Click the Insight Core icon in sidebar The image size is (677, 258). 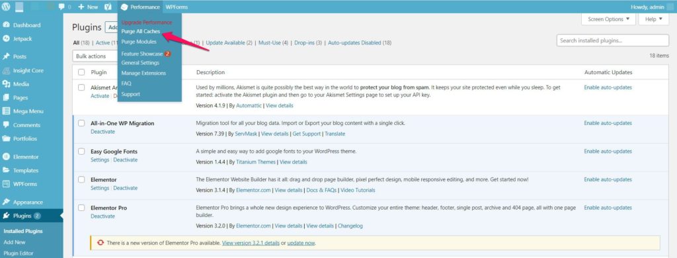click(6, 70)
